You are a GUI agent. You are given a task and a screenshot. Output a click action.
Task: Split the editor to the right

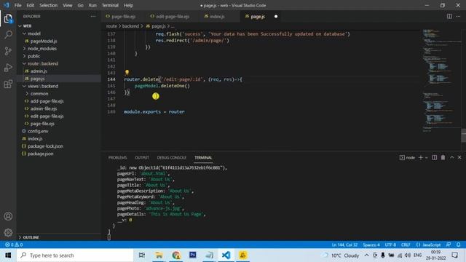coord(449,16)
